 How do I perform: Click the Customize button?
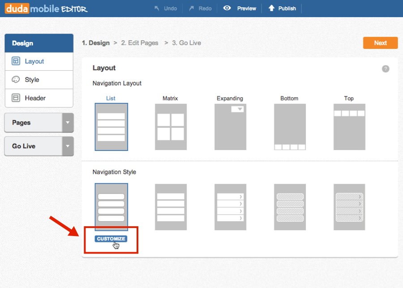pyautogui.click(x=111, y=239)
